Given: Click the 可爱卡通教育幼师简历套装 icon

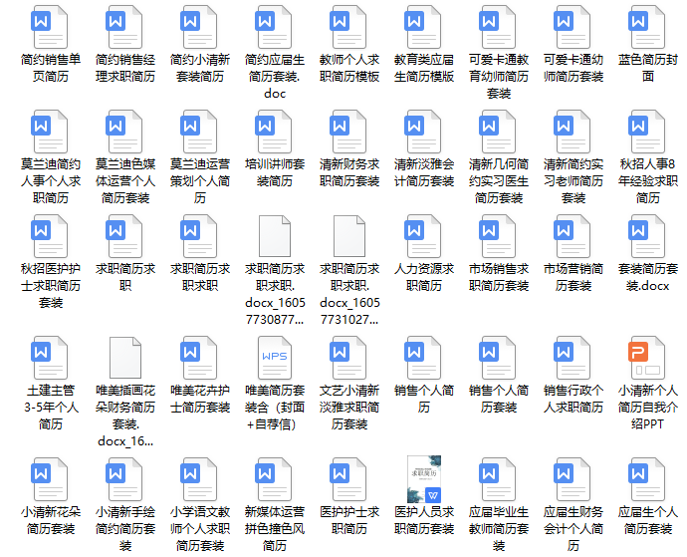Looking at the screenshot, I should [498, 26].
